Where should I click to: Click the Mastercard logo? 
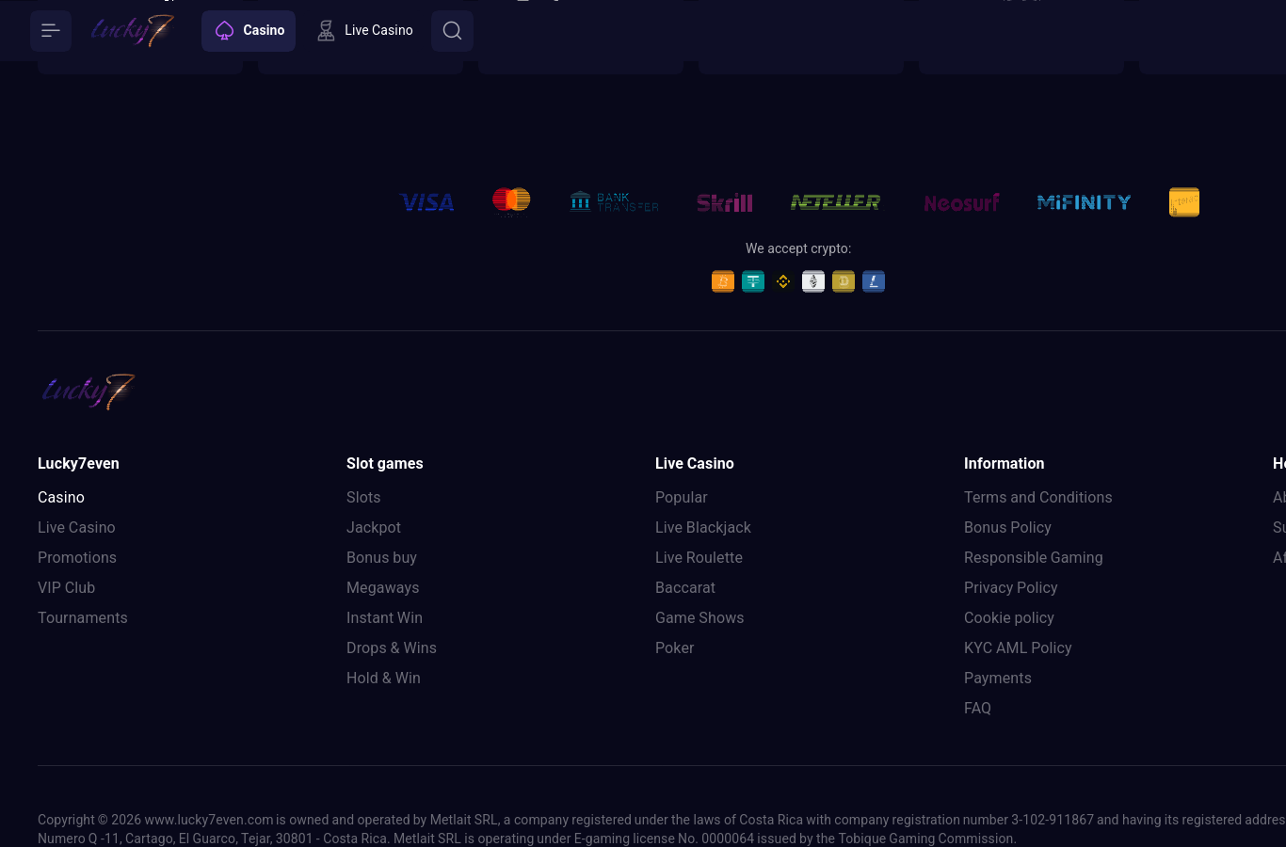(511, 200)
